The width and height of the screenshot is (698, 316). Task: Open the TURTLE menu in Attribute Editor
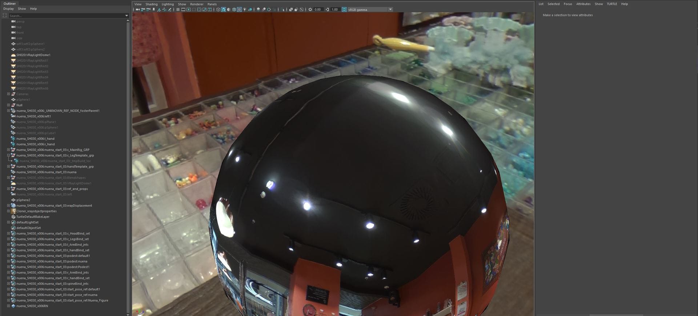[611, 4]
